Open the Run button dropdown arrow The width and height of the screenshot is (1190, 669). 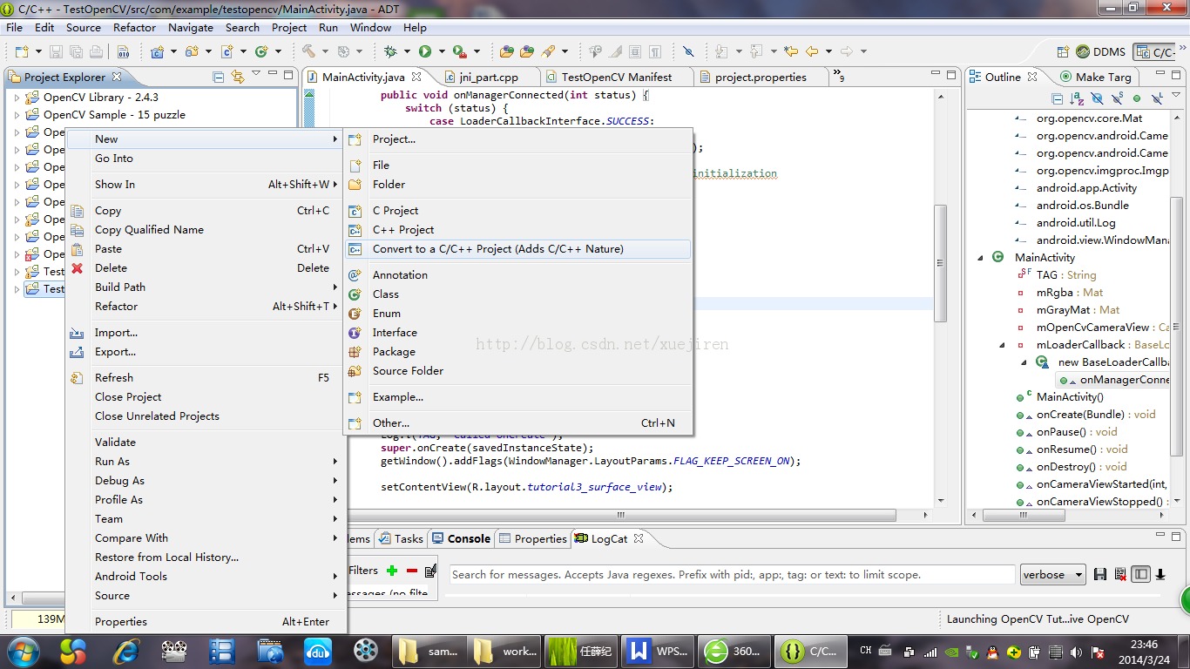(x=442, y=51)
